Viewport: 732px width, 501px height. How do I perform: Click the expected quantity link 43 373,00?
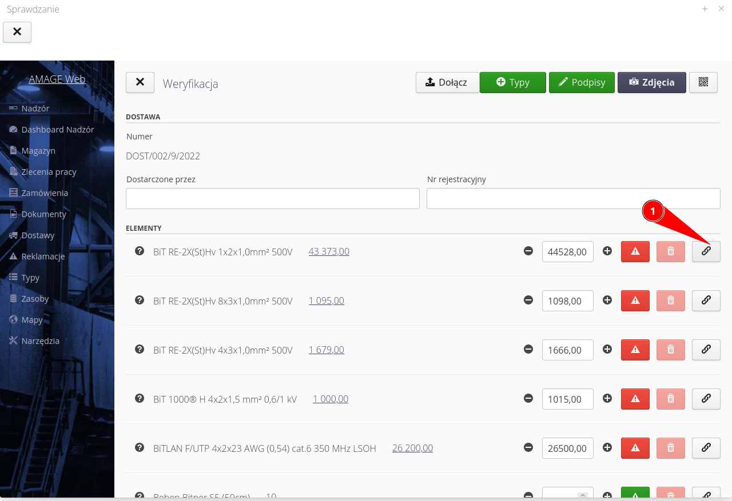(x=329, y=251)
